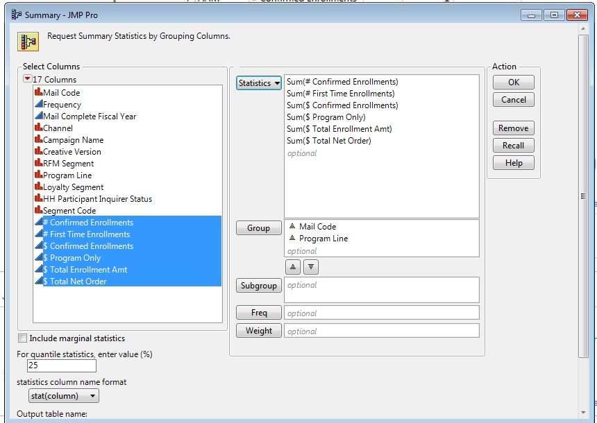Click the Remove button
597x423 pixels.
click(x=513, y=128)
